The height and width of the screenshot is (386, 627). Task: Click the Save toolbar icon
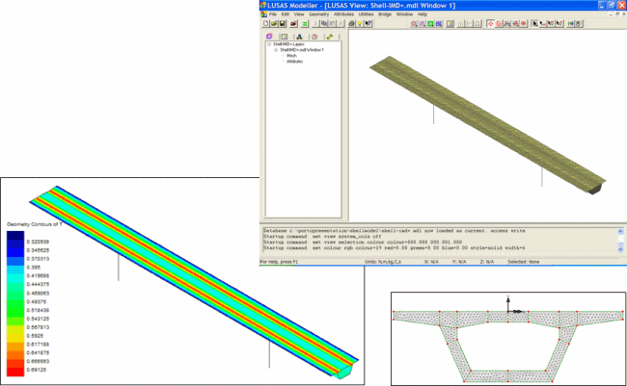tap(280, 24)
